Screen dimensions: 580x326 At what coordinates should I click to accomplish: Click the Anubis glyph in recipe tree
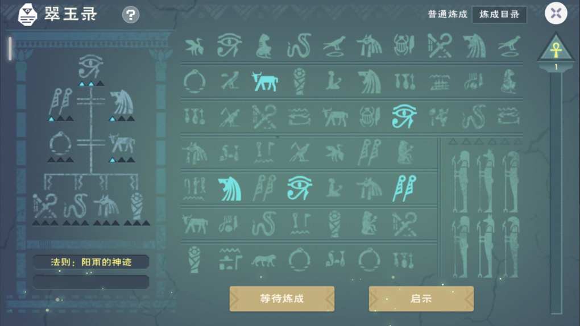106,206
